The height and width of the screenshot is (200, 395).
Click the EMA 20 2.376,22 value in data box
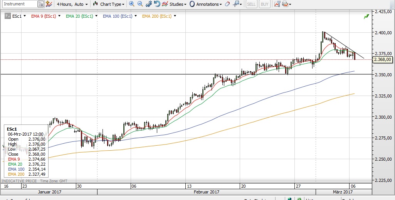click(x=37, y=164)
